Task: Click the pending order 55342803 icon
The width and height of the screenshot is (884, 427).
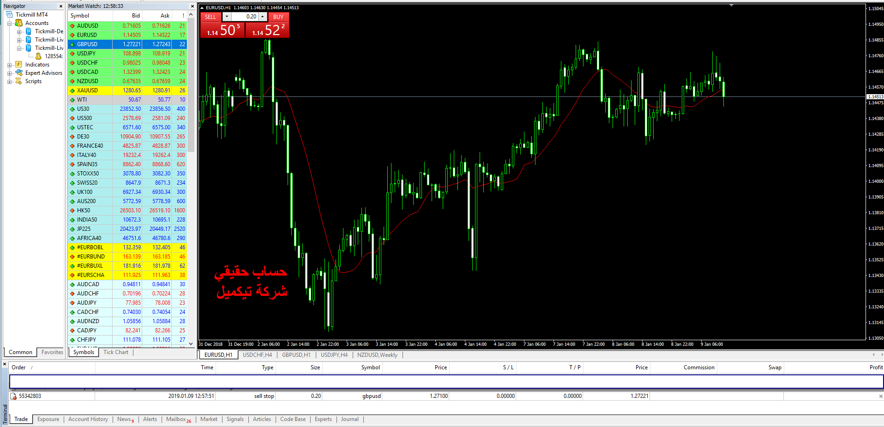Action: (x=13, y=396)
